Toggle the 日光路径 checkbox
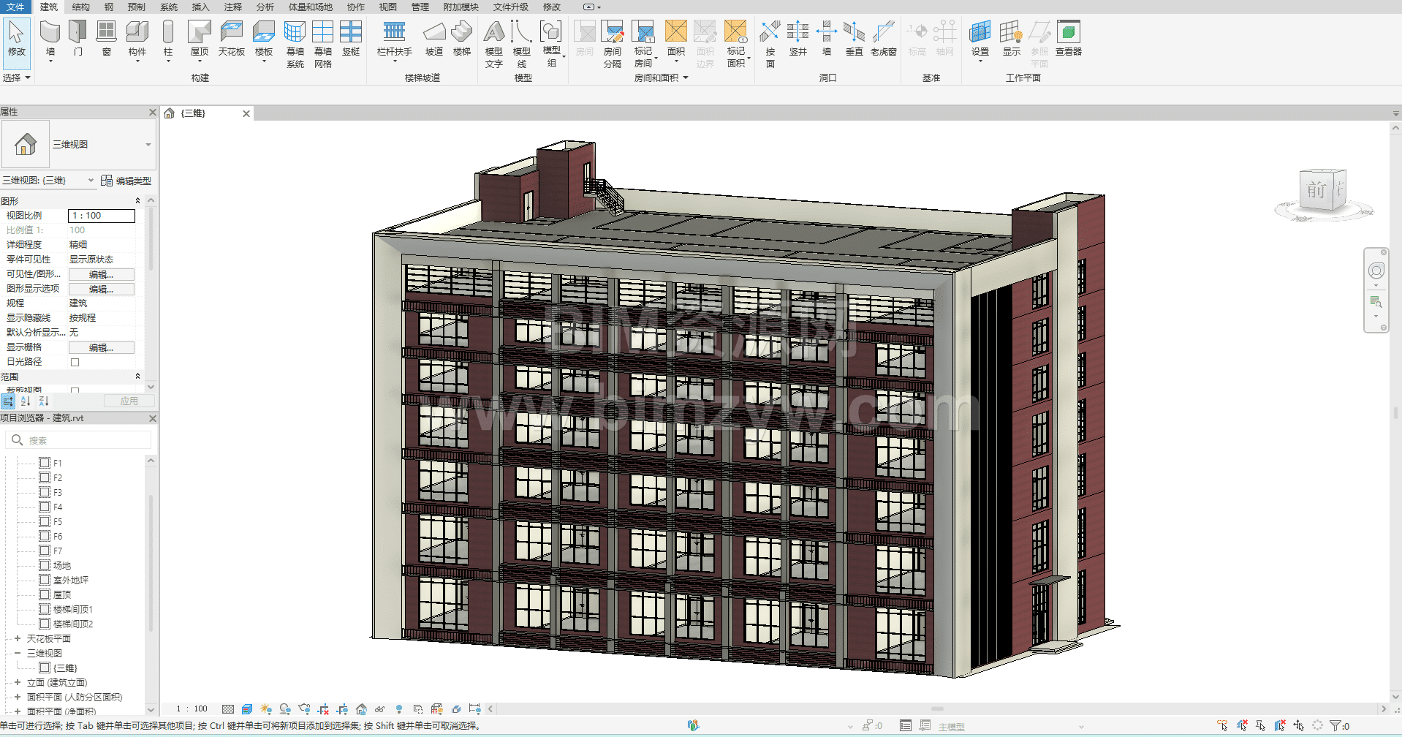The image size is (1402, 737). [x=75, y=362]
